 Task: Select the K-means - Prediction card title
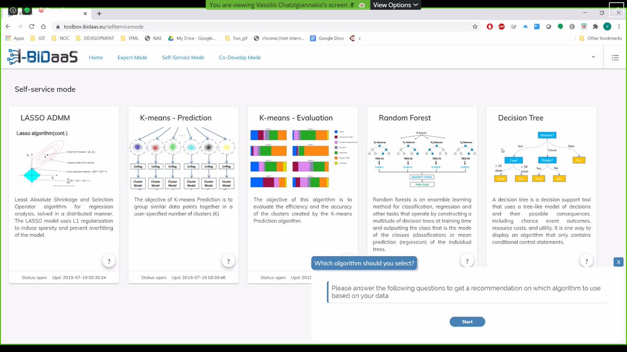click(176, 118)
